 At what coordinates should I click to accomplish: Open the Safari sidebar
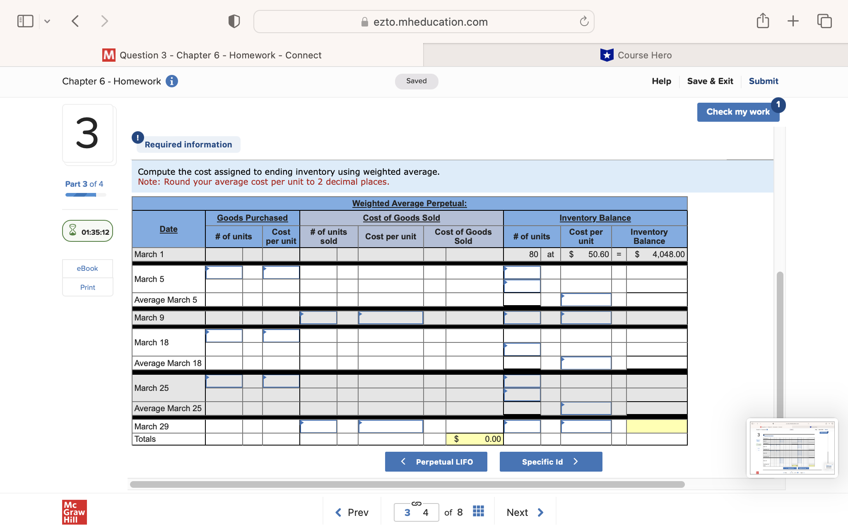click(25, 21)
